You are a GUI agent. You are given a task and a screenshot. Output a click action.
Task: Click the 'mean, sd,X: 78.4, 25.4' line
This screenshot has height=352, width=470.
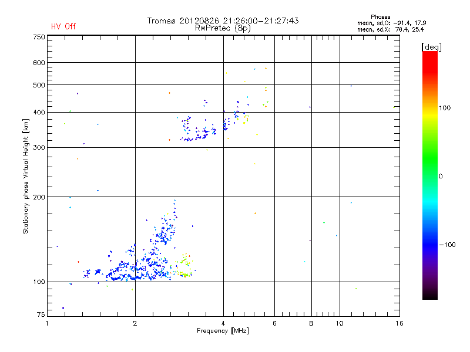391,29
